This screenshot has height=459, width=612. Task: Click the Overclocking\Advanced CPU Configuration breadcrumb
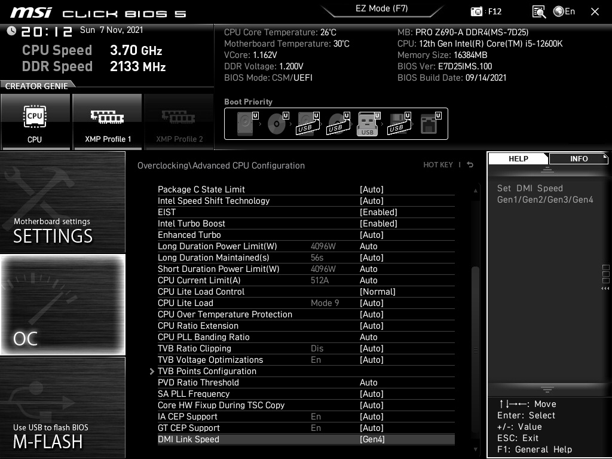tap(221, 166)
